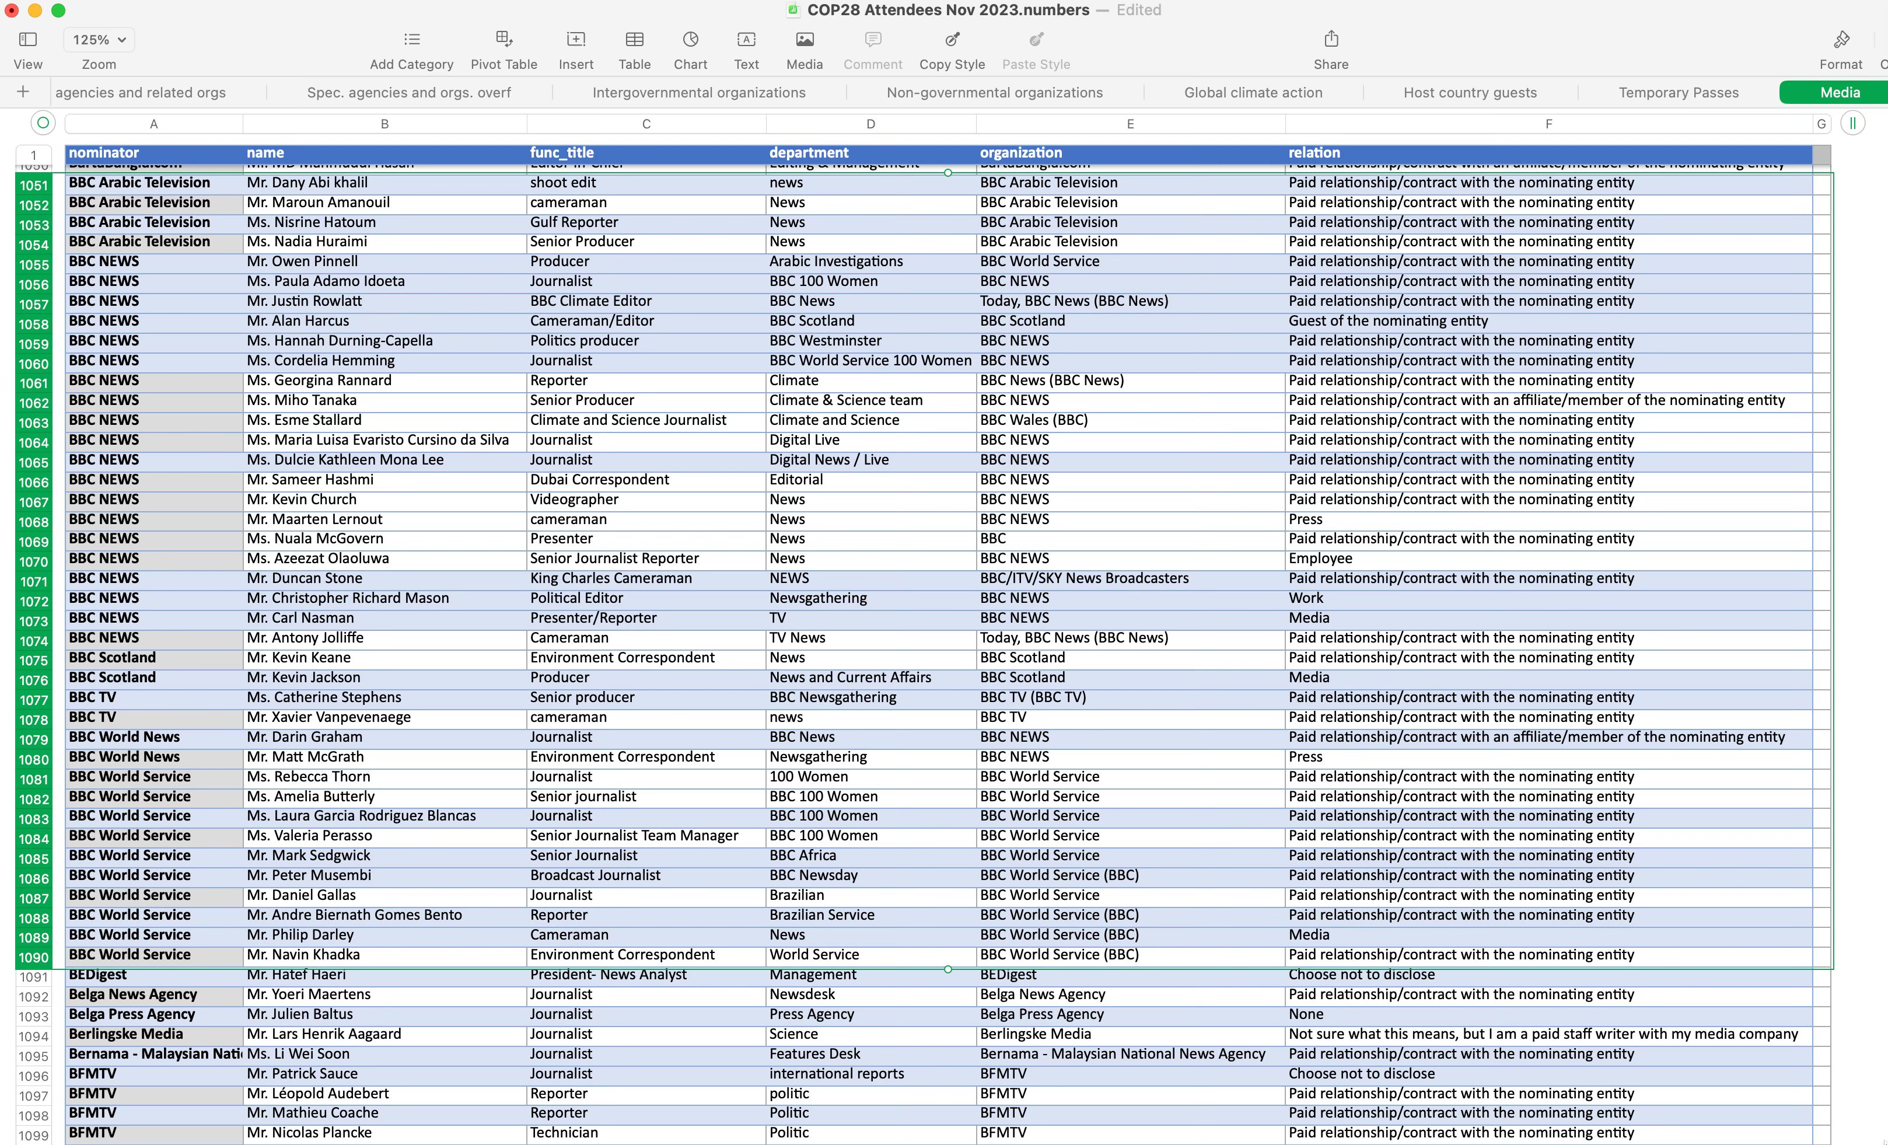Select column F header
The height and width of the screenshot is (1145, 1888).
[1548, 123]
